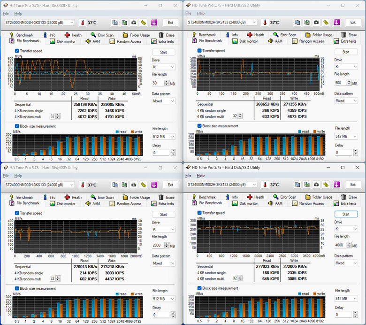
Task: Click the thermometer temperature icon in the 50 MB window
Action: (x=83, y=23)
